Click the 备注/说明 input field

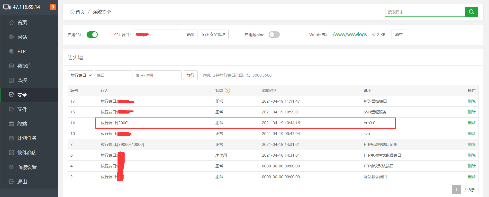click(158, 75)
